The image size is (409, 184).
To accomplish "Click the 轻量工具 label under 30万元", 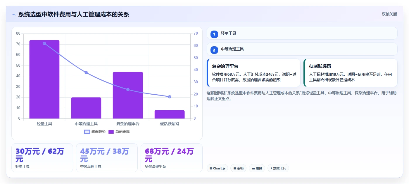I will (x=23, y=167).
